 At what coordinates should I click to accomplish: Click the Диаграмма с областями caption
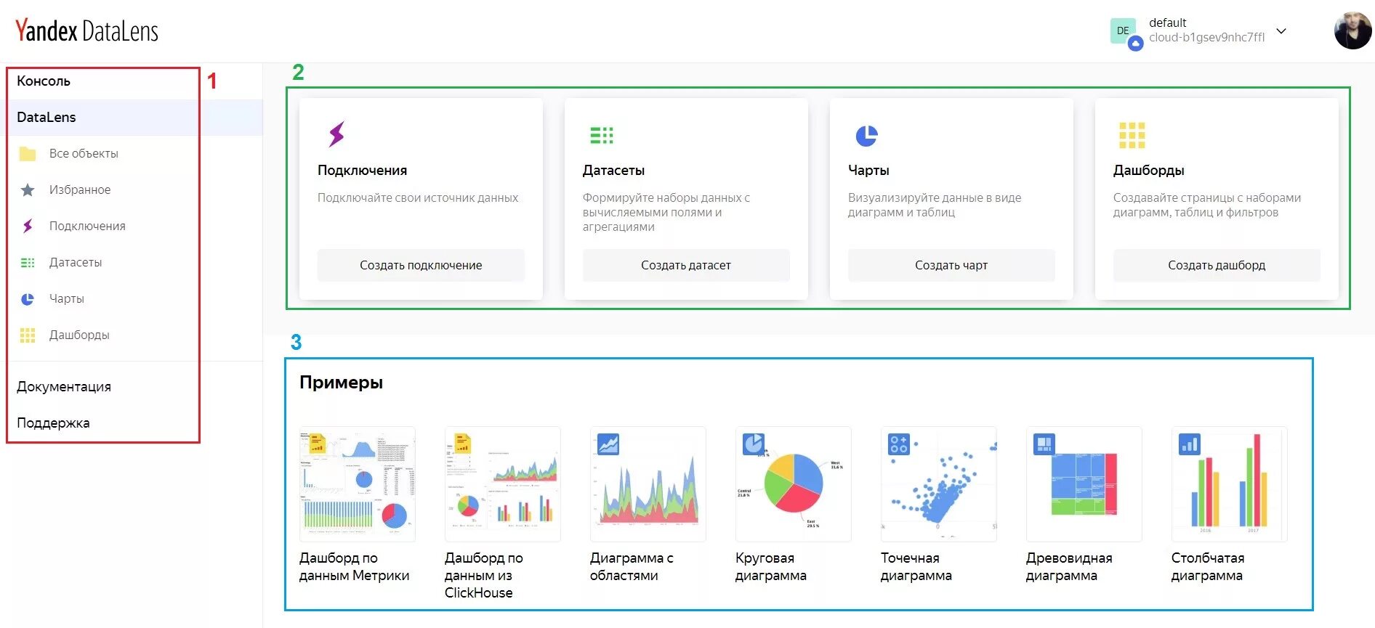(632, 566)
